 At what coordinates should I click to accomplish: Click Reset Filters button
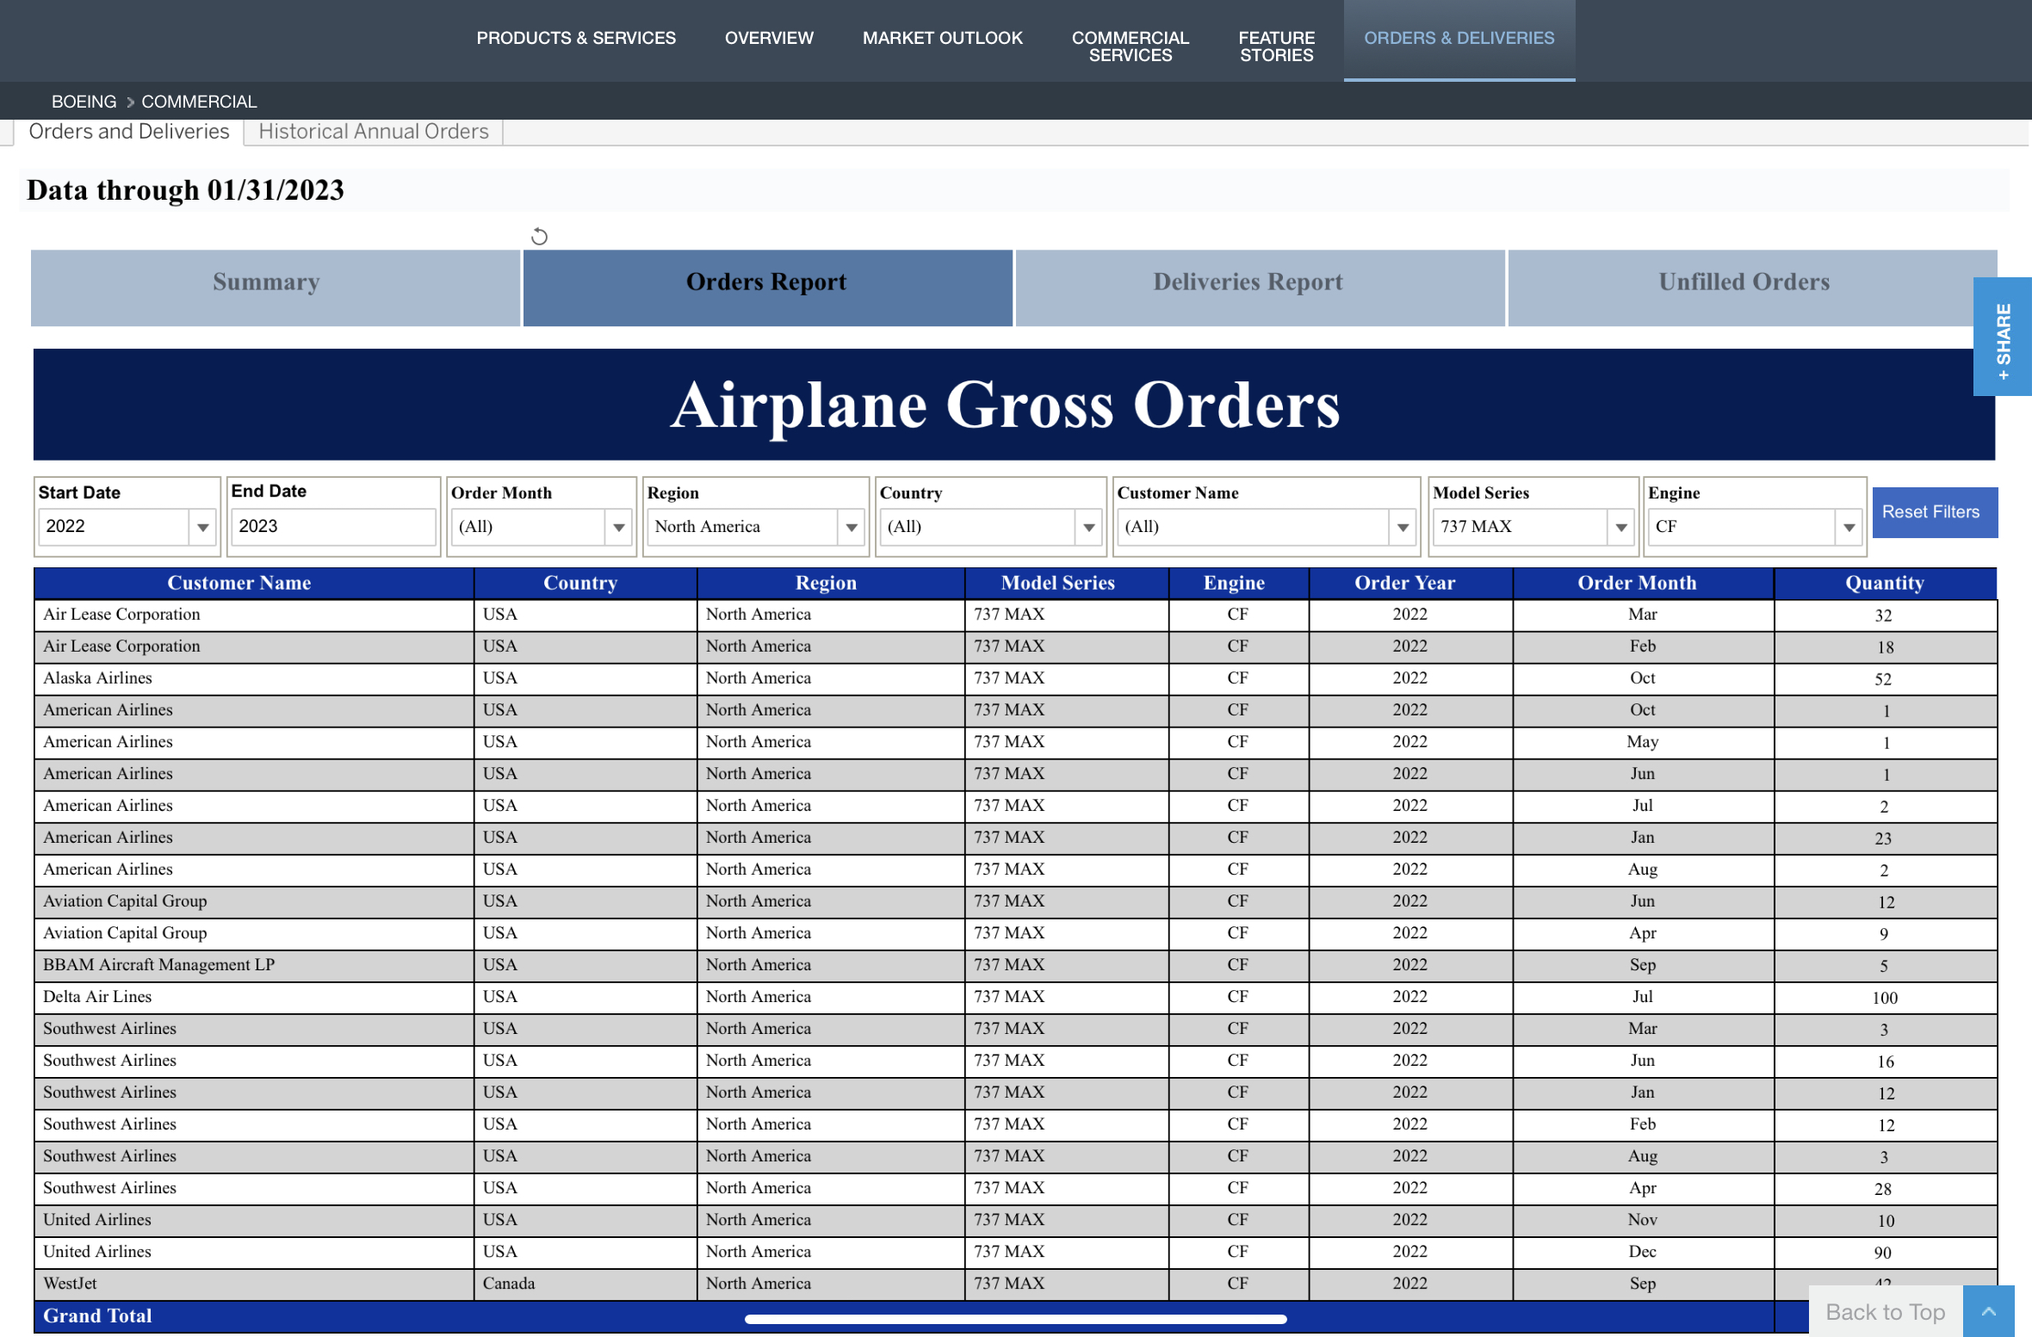tap(1934, 512)
